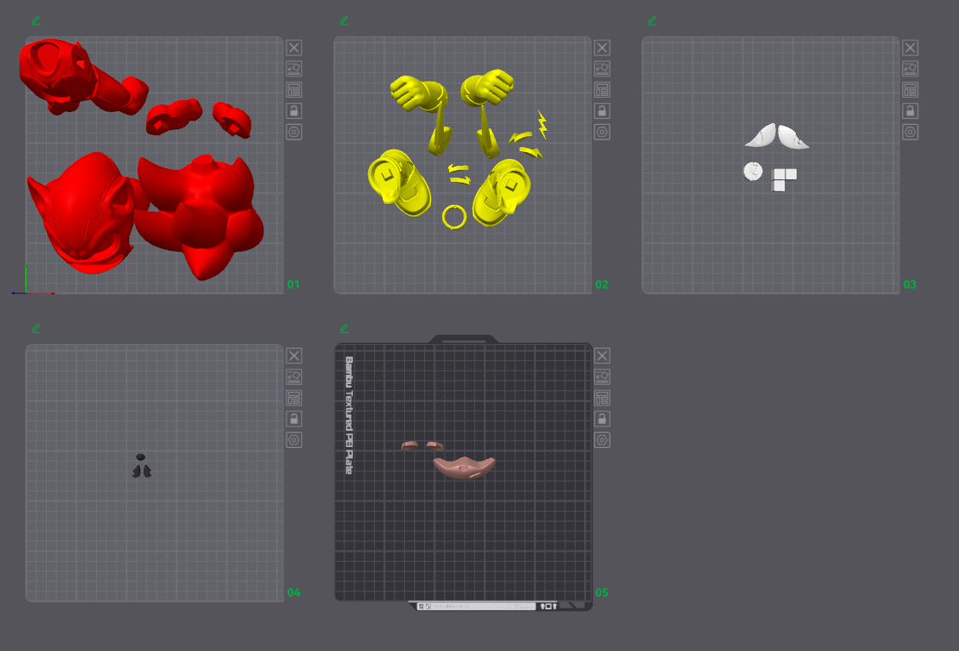The height and width of the screenshot is (651, 959).
Task: Arrange objects on plate 01
Action: (x=294, y=90)
